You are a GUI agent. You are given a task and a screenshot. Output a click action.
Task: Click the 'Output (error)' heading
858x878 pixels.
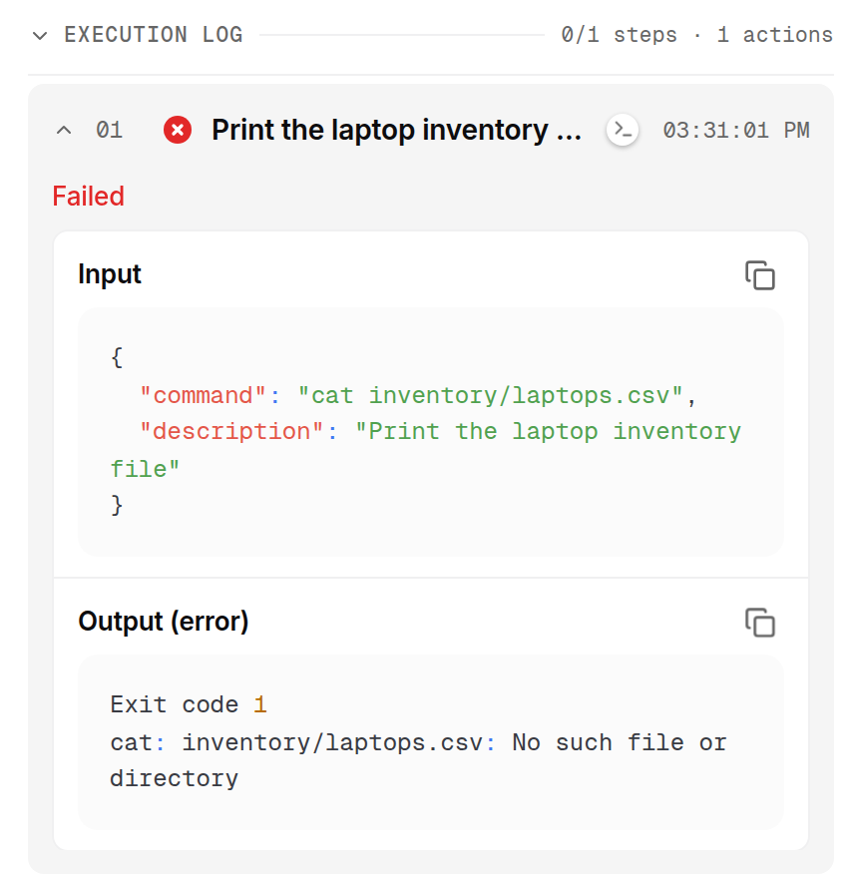163,622
